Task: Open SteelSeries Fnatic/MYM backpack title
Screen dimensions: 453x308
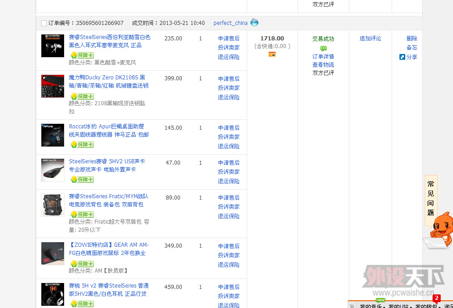Action: 109,200
